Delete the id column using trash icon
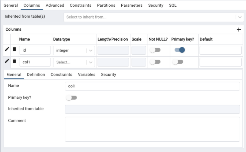This screenshot has width=246, height=152. pos(14,49)
